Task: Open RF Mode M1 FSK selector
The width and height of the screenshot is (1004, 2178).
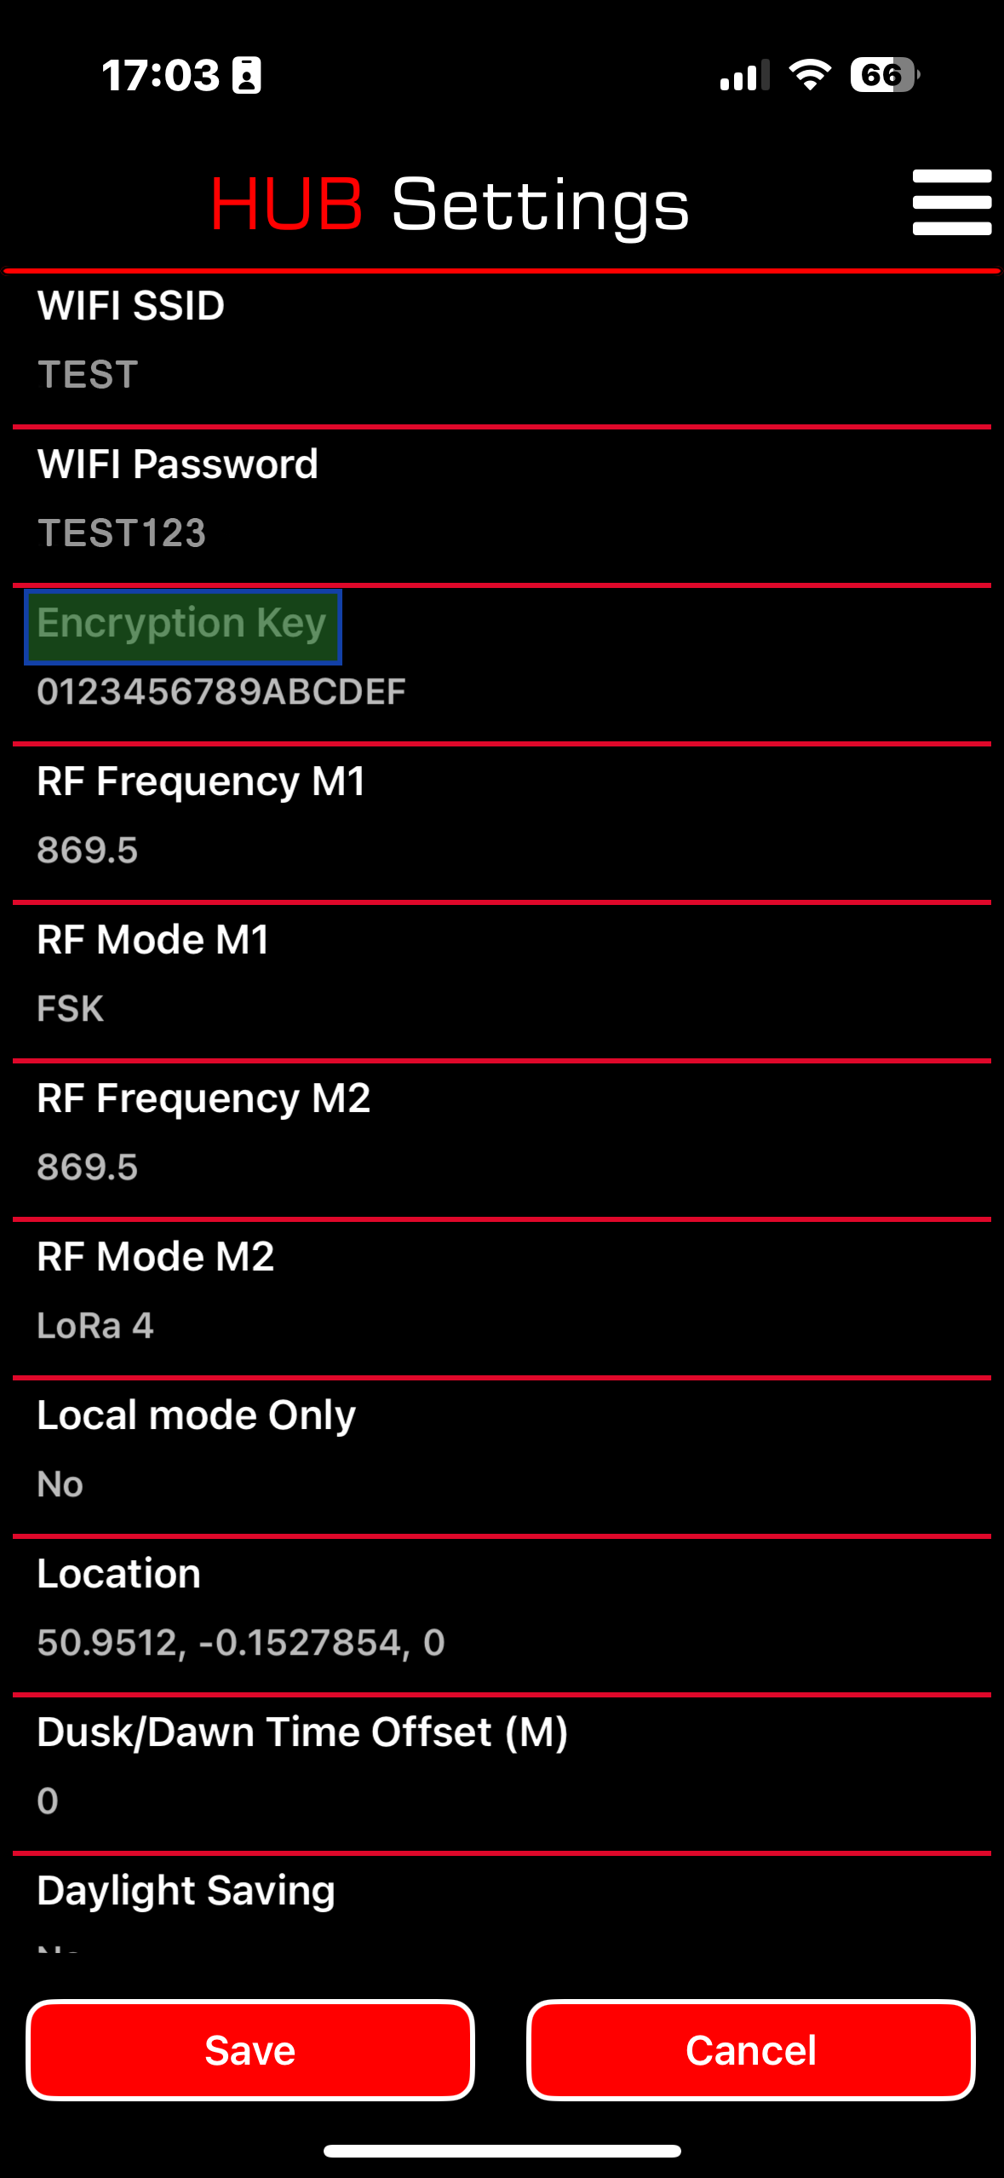Action: pyautogui.click(x=70, y=1009)
